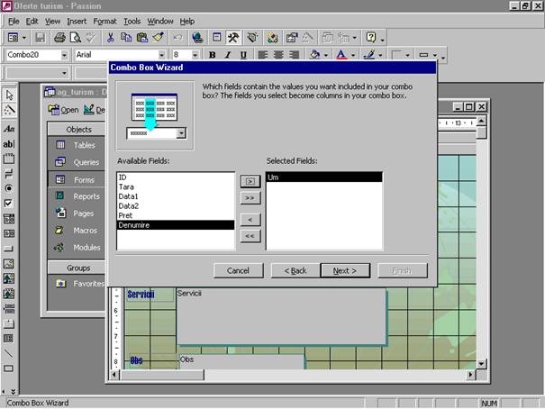The width and height of the screenshot is (545, 409).
Task: Open the Format menu
Action: pyautogui.click(x=104, y=21)
